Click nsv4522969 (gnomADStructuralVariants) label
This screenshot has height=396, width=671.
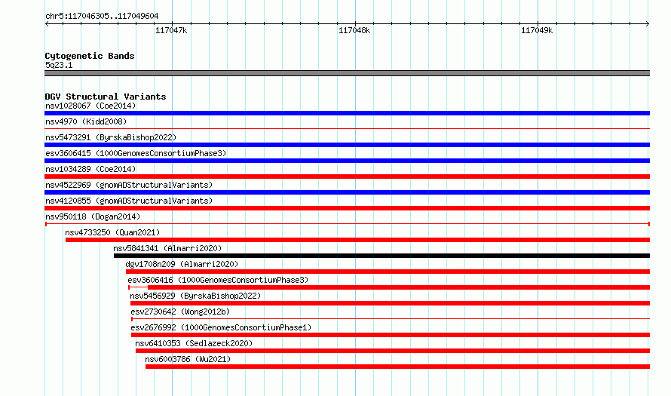point(129,185)
